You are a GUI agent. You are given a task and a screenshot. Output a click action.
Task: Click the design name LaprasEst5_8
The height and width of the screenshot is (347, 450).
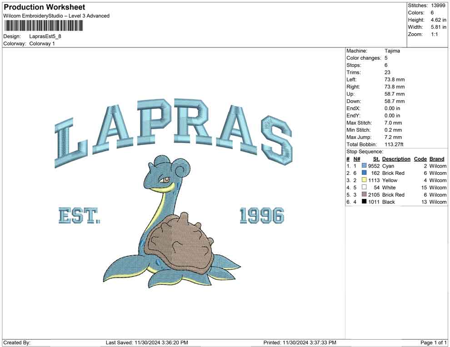coord(45,36)
